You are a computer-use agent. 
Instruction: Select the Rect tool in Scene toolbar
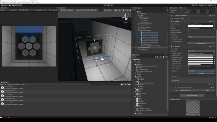tap(92, 10)
